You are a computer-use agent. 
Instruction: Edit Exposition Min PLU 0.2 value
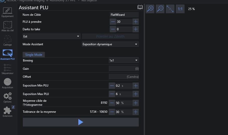(124, 86)
